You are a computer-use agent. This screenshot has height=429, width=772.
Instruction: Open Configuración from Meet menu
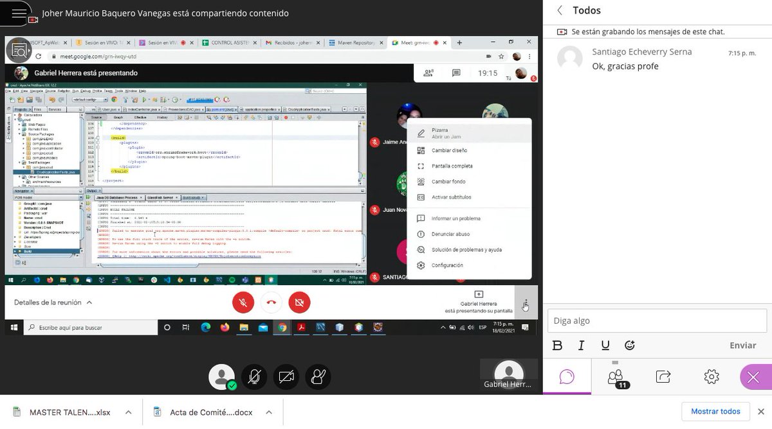[x=470, y=265]
